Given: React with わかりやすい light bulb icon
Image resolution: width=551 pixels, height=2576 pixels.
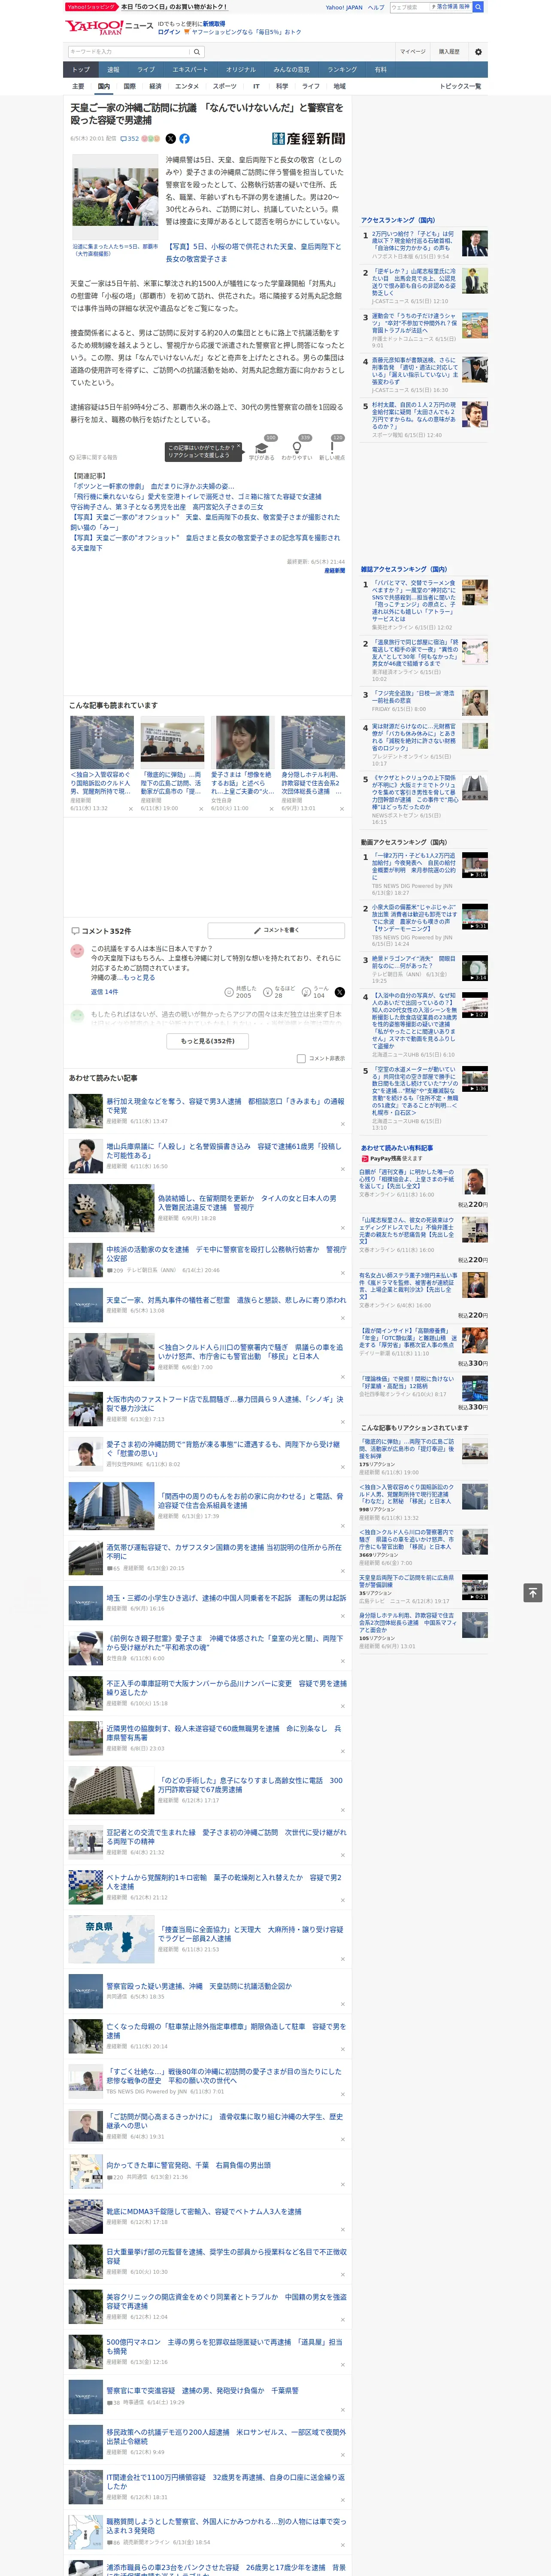Looking at the screenshot, I should pyautogui.click(x=297, y=448).
